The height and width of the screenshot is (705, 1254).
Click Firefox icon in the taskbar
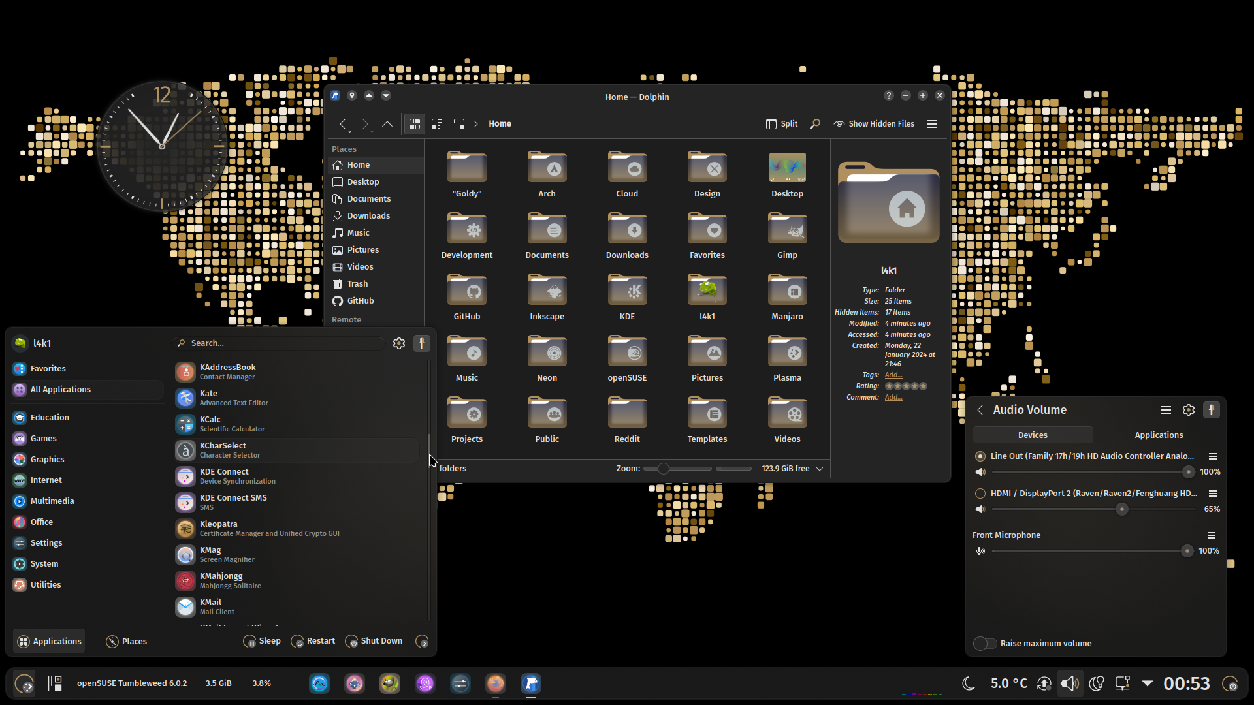tap(496, 683)
